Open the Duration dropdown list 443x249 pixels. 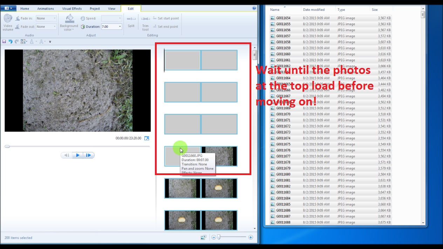(x=120, y=27)
